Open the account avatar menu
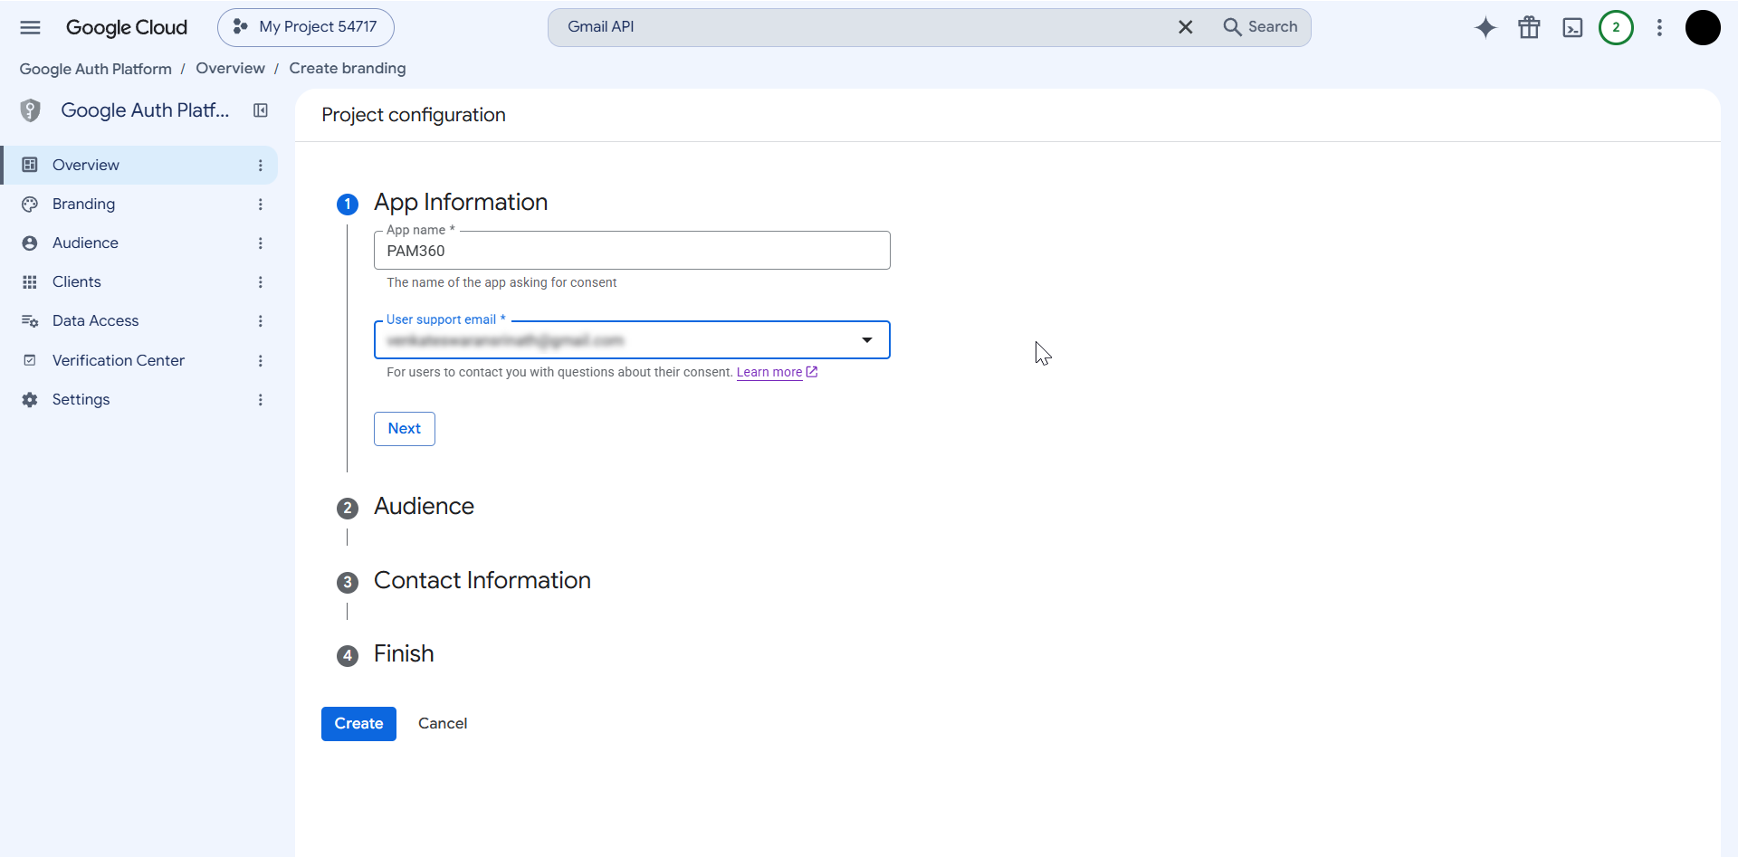Viewport: 1738px width, 857px height. point(1703,28)
